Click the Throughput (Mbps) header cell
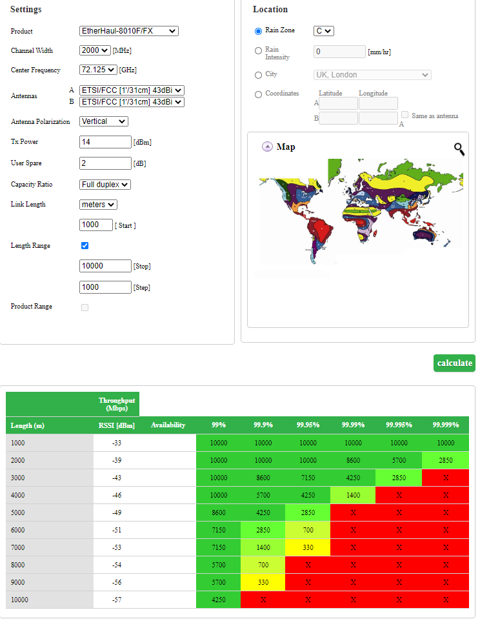Screen dimensions: 480x619 117,404
